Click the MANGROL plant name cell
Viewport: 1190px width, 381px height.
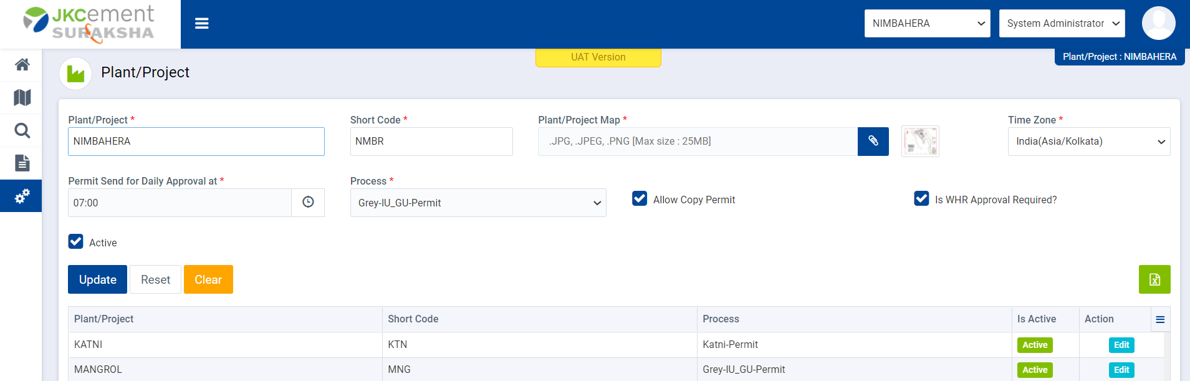(x=225, y=370)
